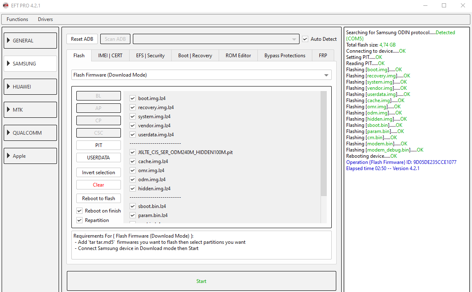Click the green Start button
Viewport: 472px width, 292px height.
tap(201, 281)
